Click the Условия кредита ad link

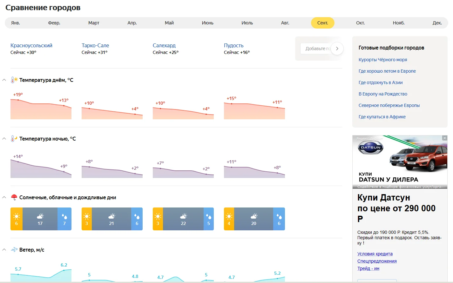coord(375,254)
